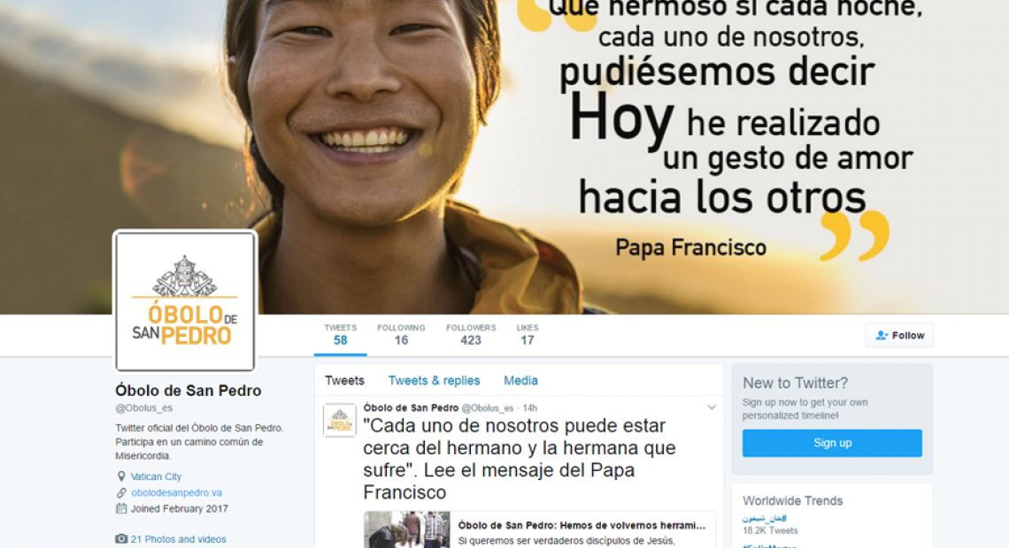Open the Óbolo de San Pedro profile picture

point(185,301)
